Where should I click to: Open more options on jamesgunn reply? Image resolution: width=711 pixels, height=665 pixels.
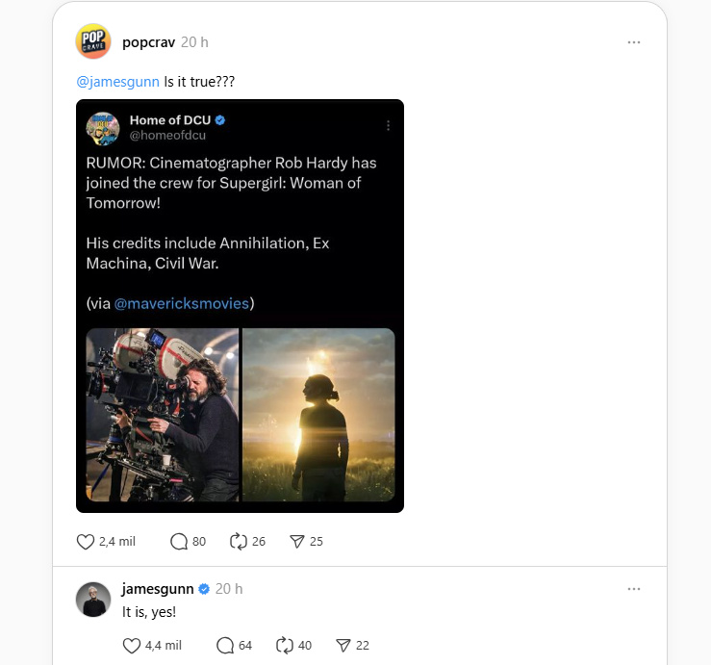coord(634,588)
